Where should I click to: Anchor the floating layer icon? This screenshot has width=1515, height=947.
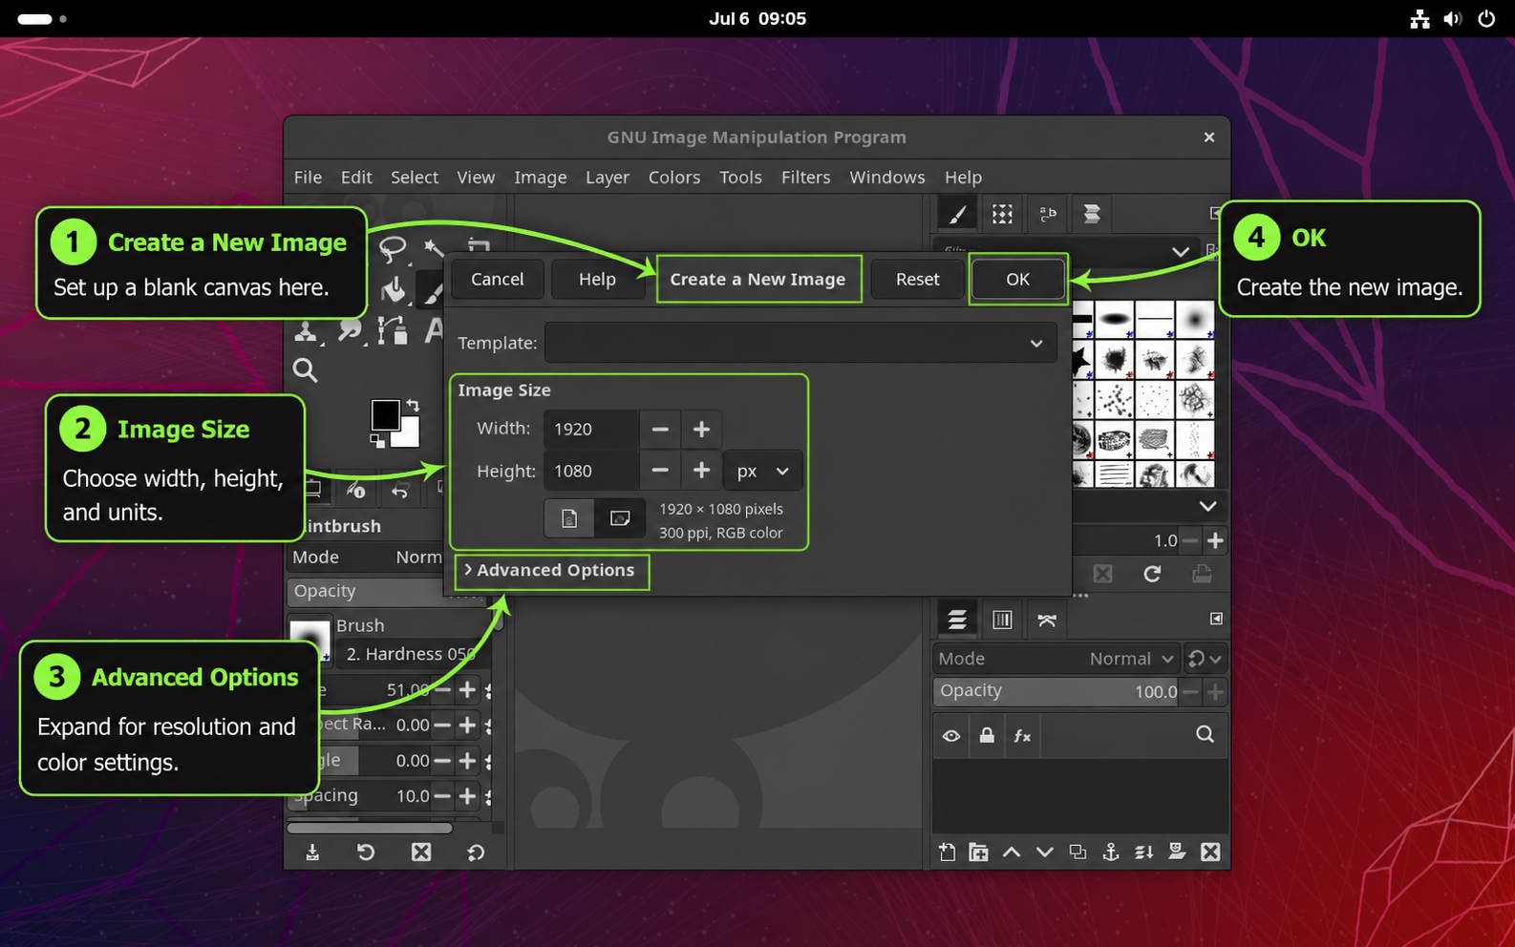(1111, 852)
